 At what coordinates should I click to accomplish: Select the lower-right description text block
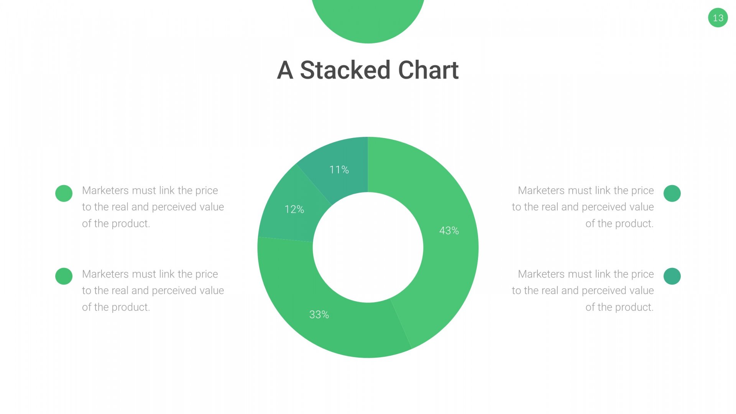(x=583, y=291)
